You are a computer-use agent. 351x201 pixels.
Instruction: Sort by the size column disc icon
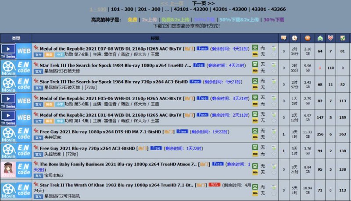point(308,38)
